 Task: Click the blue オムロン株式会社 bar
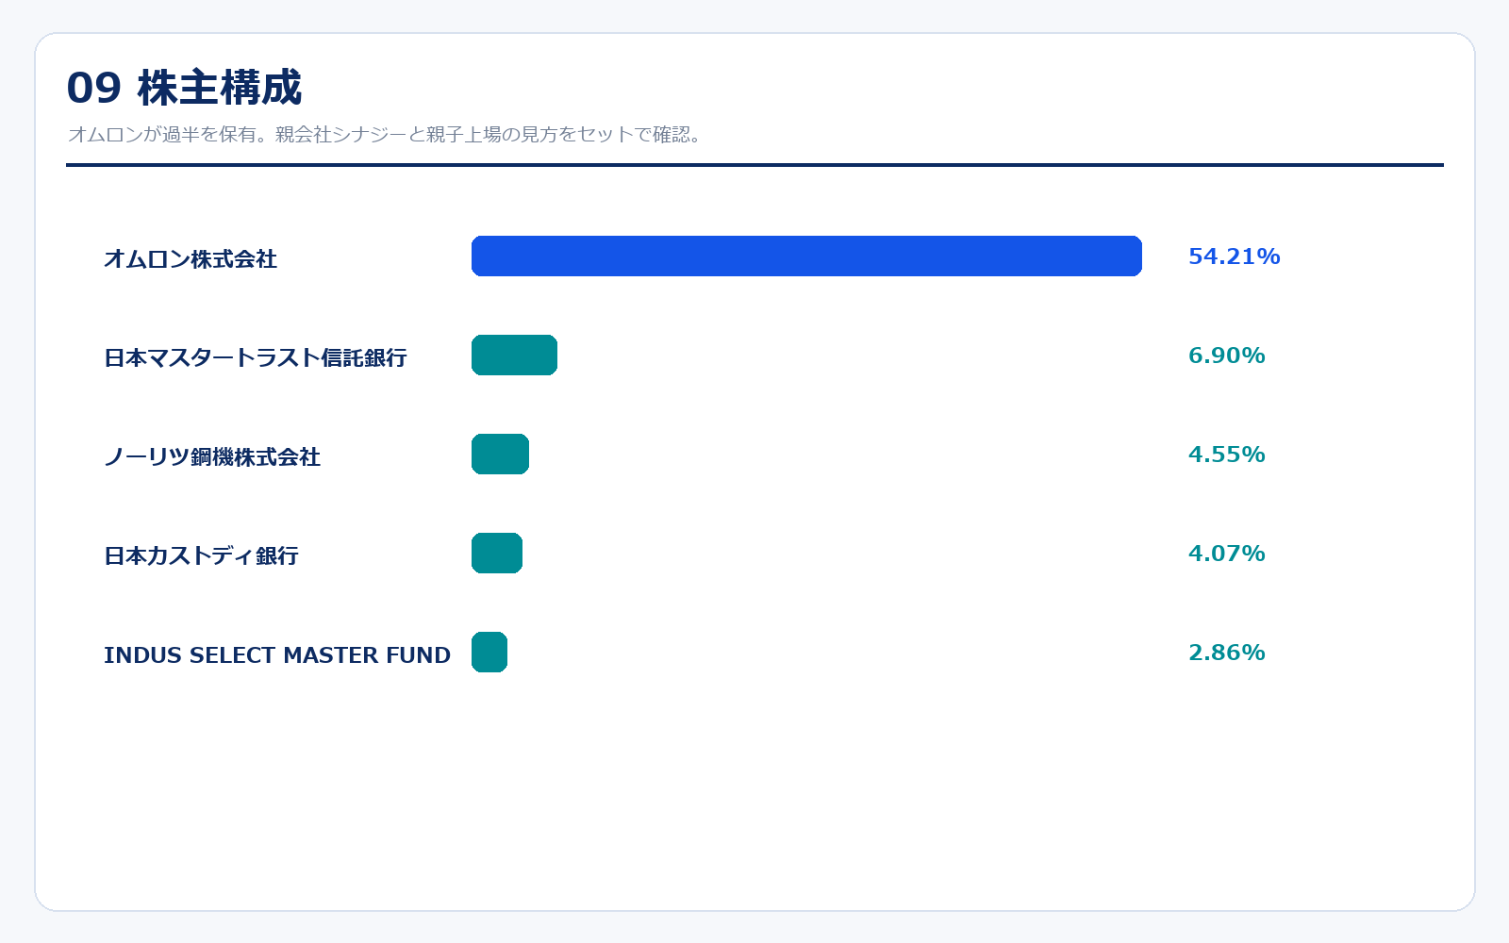(x=806, y=256)
